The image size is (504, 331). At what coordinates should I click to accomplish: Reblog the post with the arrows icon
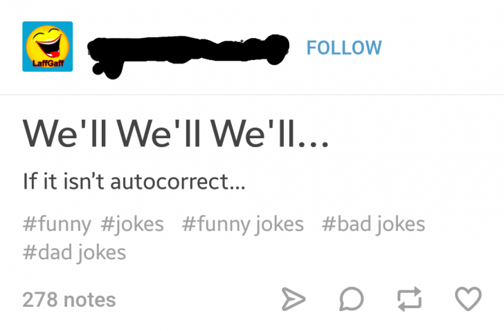pyautogui.click(x=409, y=299)
